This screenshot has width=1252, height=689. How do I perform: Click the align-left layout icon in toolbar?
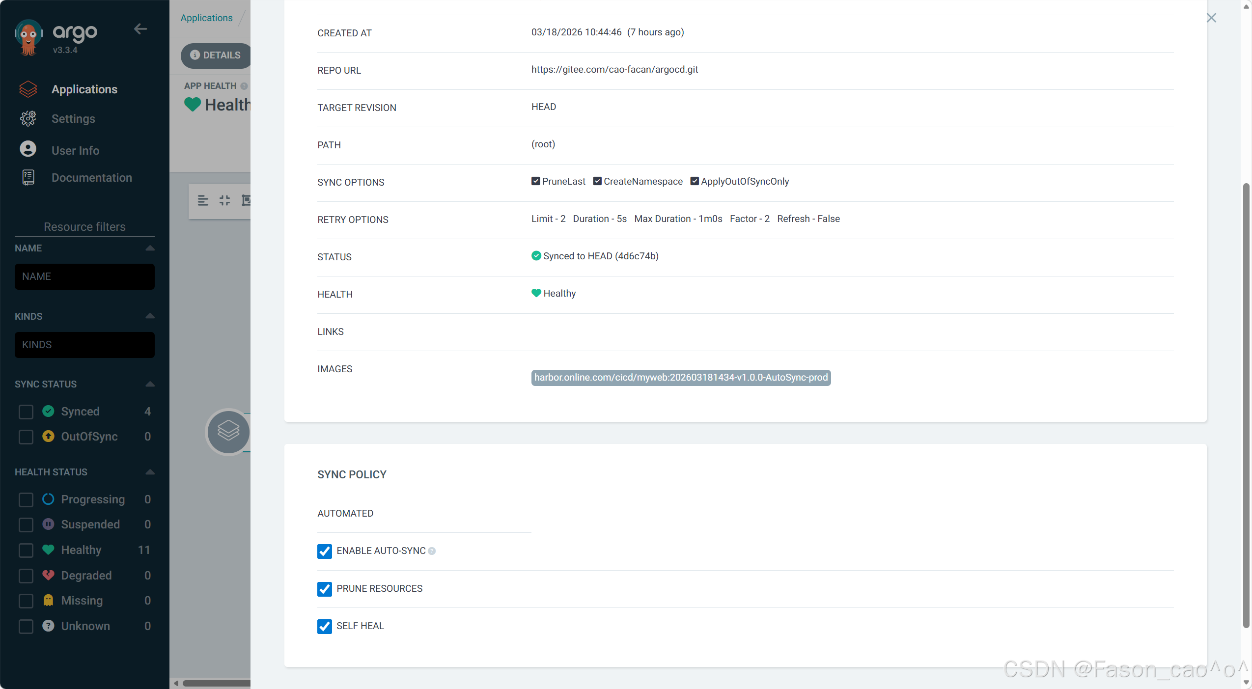pos(203,200)
